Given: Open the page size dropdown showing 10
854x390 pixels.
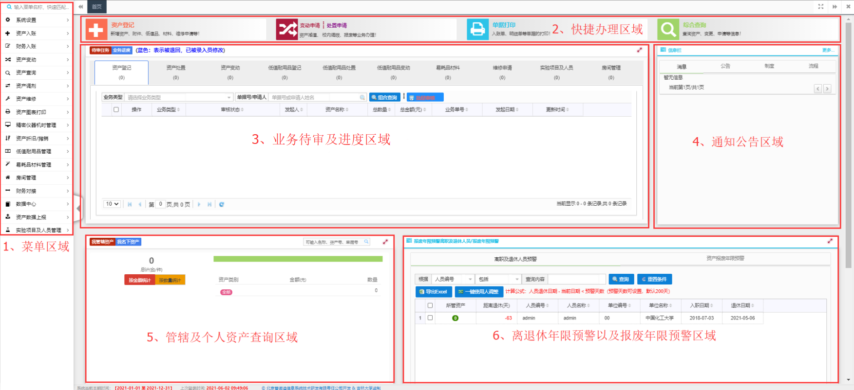Looking at the screenshot, I should [112, 204].
